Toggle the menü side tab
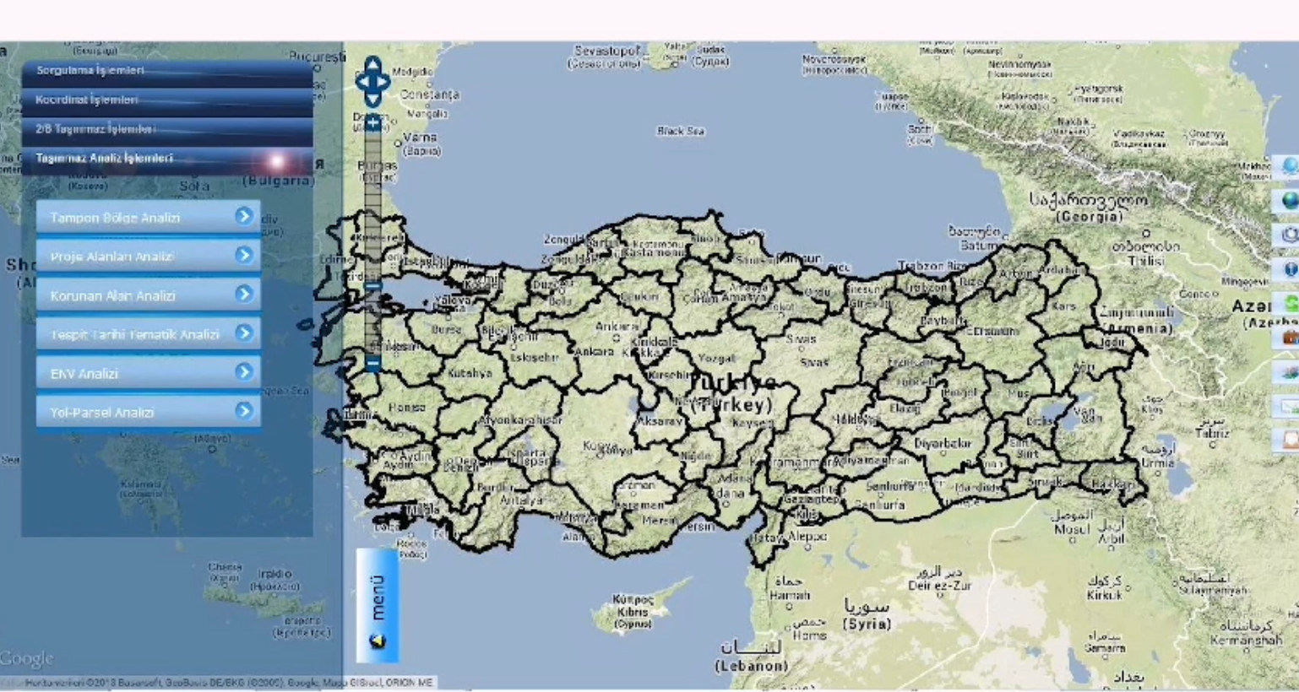 coord(377,606)
